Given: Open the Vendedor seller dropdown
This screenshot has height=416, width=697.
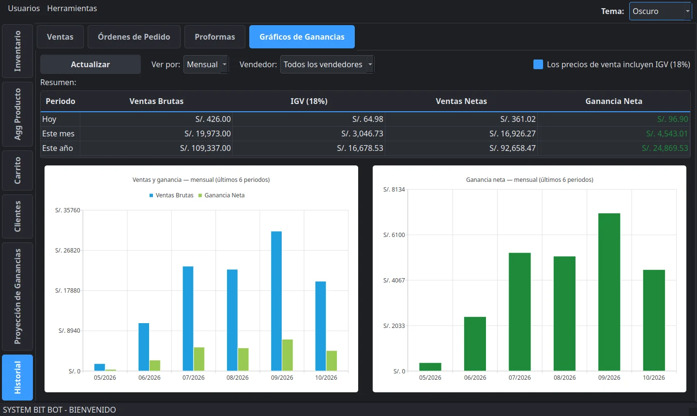Looking at the screenshot, I should (x=327, y=64).
